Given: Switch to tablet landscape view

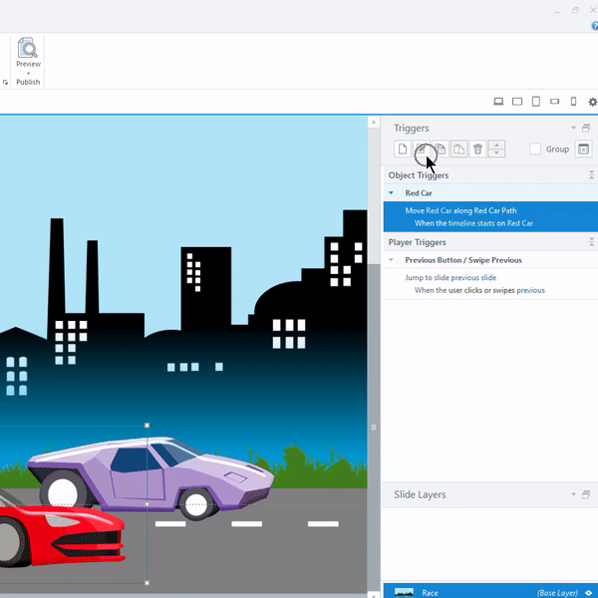Looking at the screenshot, I should (x=517, y=102).
